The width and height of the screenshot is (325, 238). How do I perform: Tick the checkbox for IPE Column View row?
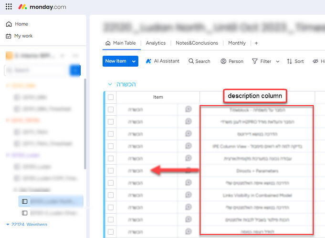click(111, 146)
